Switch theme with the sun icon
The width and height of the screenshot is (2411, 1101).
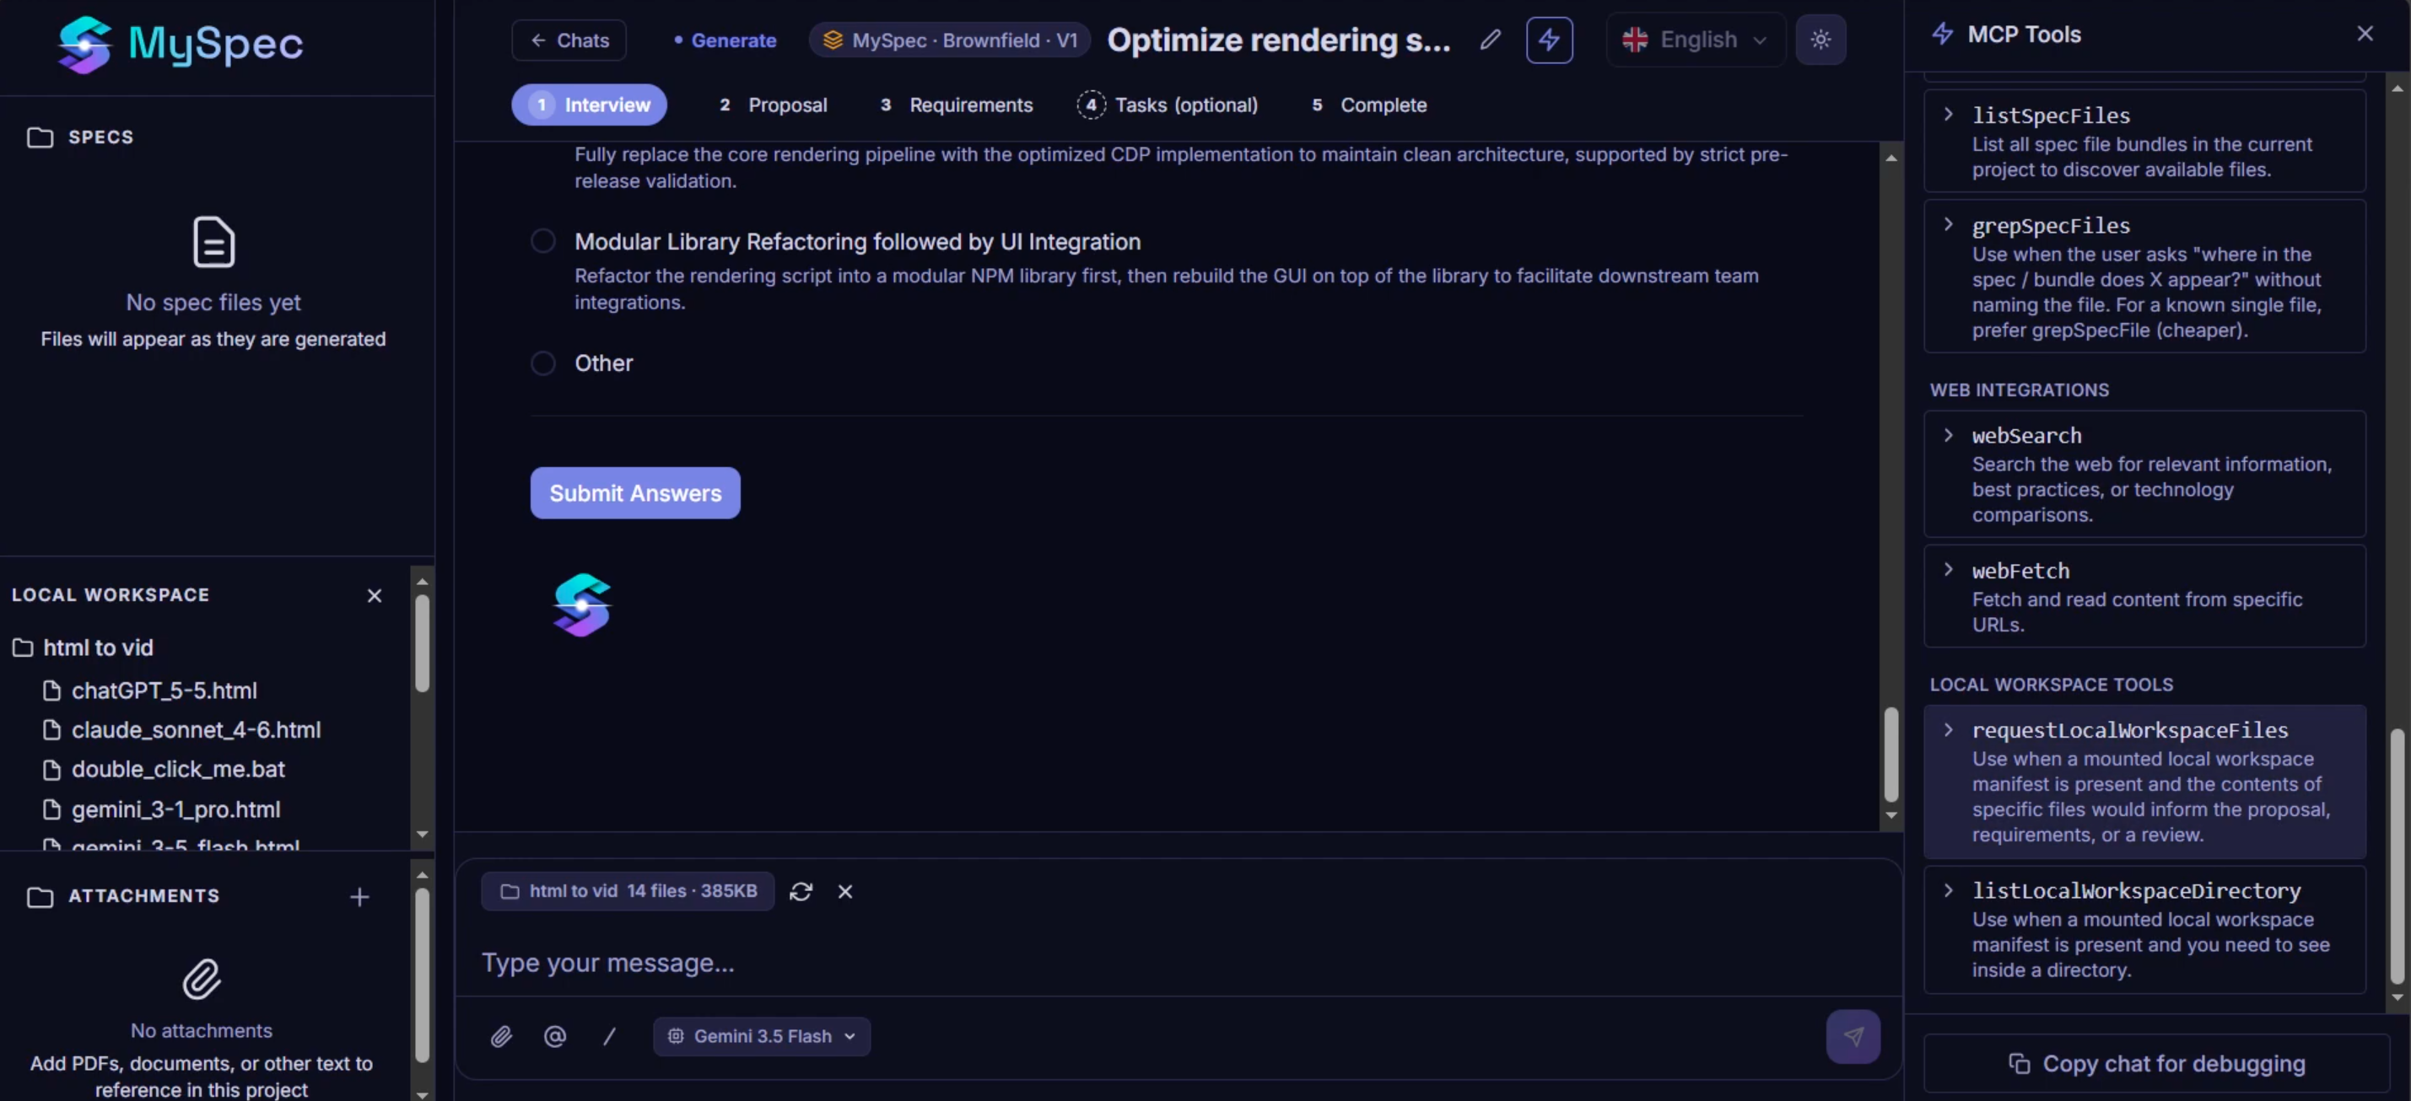1820,40
